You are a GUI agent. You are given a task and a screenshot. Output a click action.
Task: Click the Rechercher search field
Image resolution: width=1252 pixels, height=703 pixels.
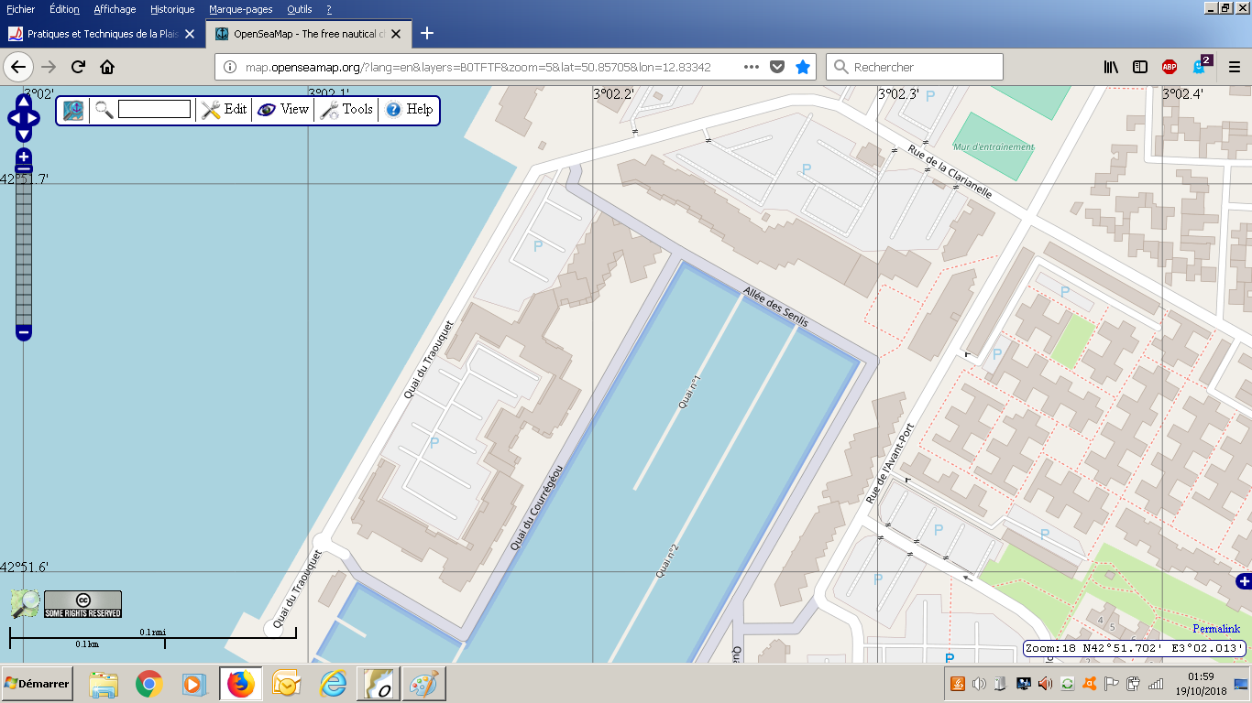[915, 67]
